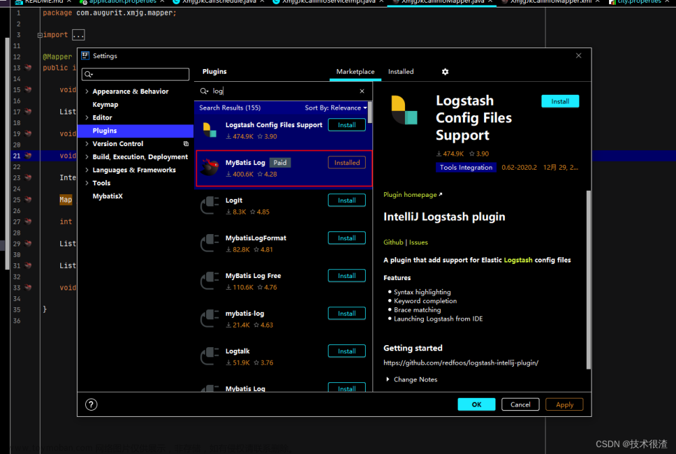This screenshot has width=676, height=454.
Task: Focus the settings search field
Action: (135, 74)
